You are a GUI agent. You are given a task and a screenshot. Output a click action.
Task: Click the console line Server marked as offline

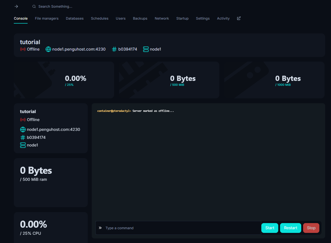coord(153,111)
